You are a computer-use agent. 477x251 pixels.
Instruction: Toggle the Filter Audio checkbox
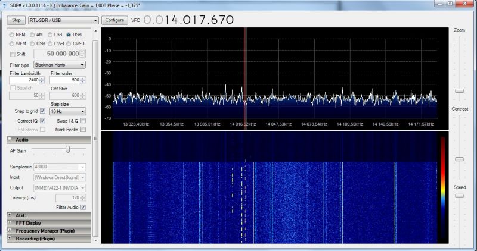(83, 208)
